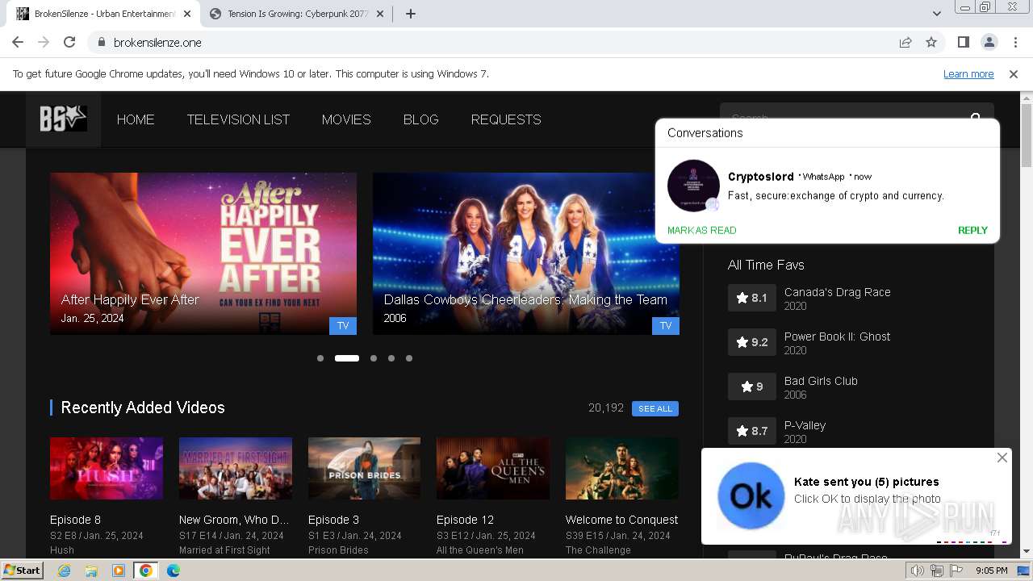
Task: Click the 'Welcome to Conquest' episode title
Action: [x=621, y=520]
